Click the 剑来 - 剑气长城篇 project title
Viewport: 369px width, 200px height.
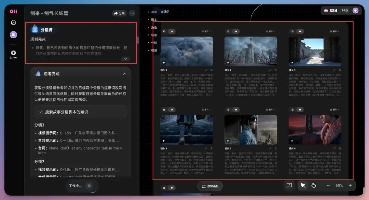49,13
